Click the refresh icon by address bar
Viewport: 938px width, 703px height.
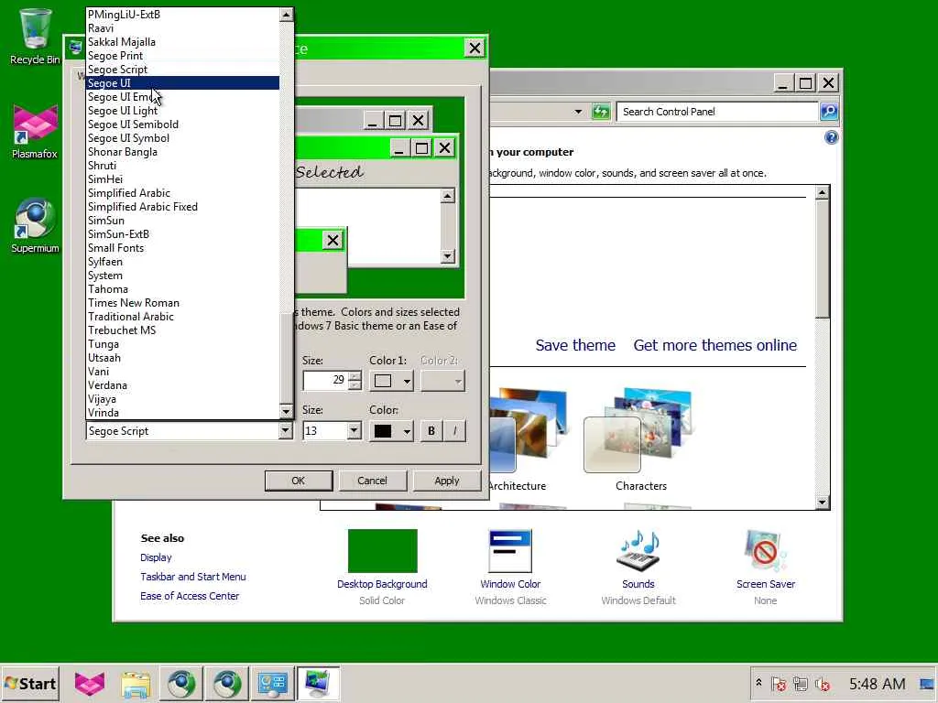pyautogui.click(x=601, y=111)
